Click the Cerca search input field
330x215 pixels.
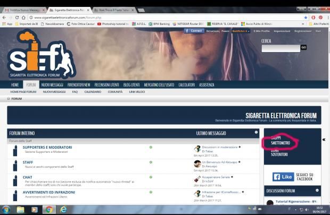pyautogui.click(x=280, y=48)
